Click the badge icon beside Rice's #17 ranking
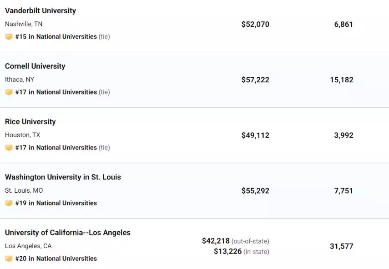The height and width of the screenshot is (269, 389). coord(9,148)
